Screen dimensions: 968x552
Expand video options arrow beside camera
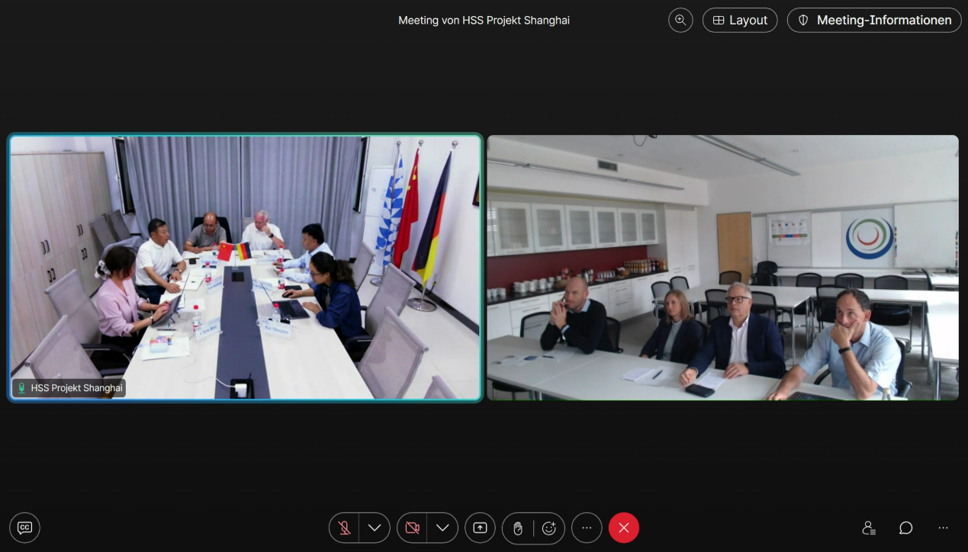(442, 528)
